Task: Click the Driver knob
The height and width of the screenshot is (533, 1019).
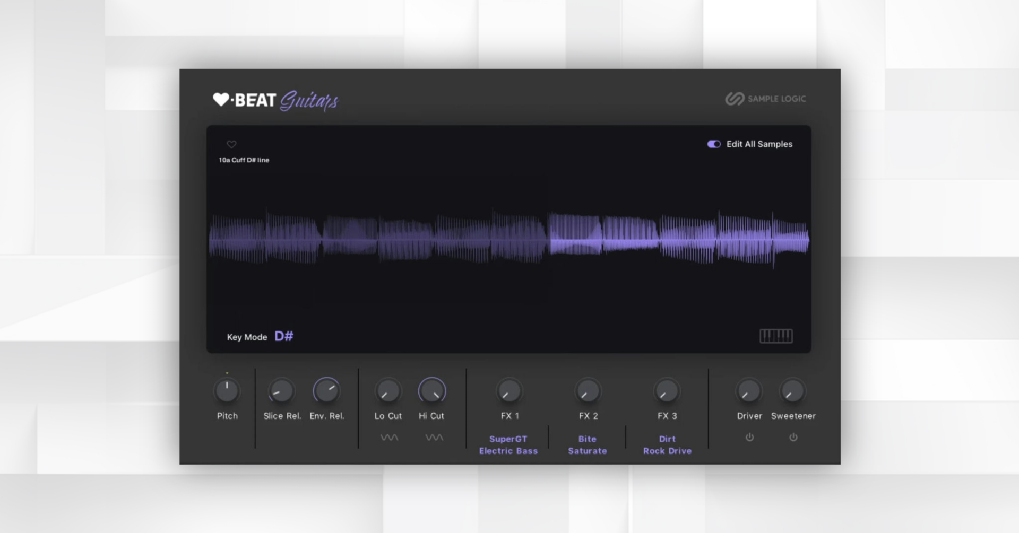Action: point(749,391)
